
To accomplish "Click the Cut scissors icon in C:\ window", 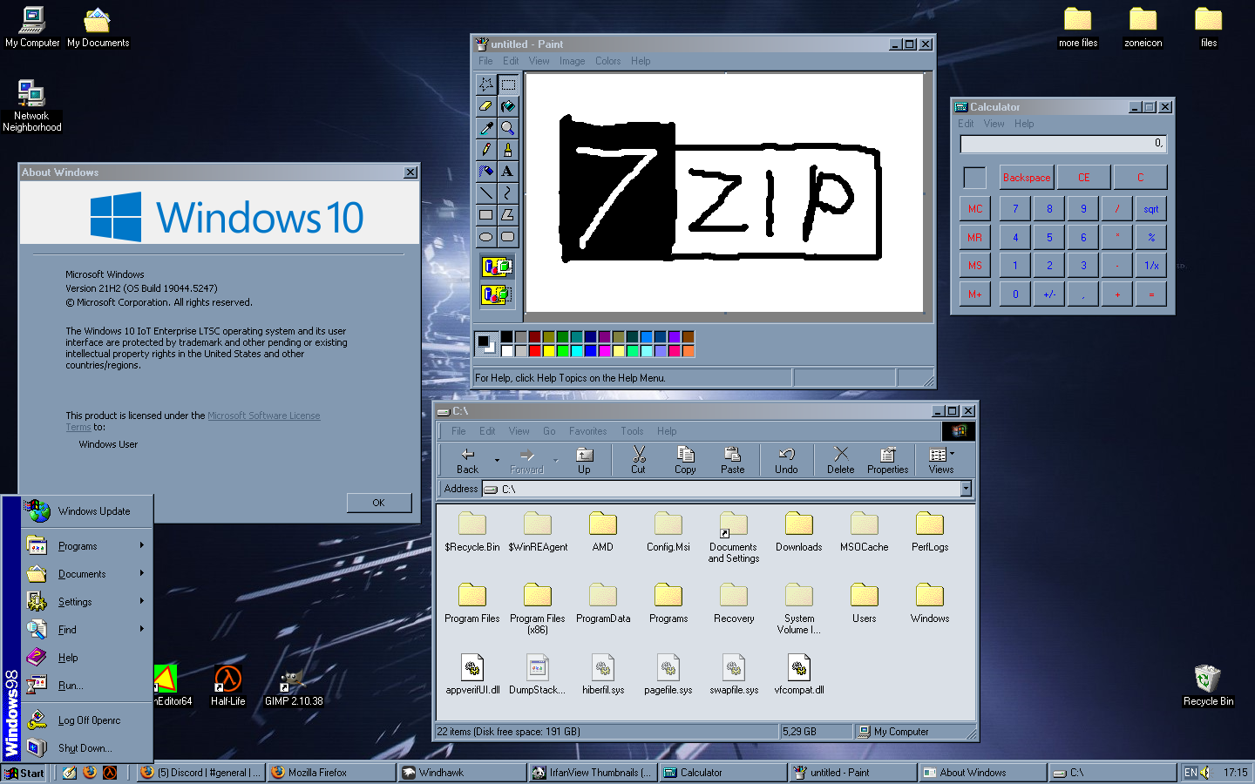I will 638,460.
